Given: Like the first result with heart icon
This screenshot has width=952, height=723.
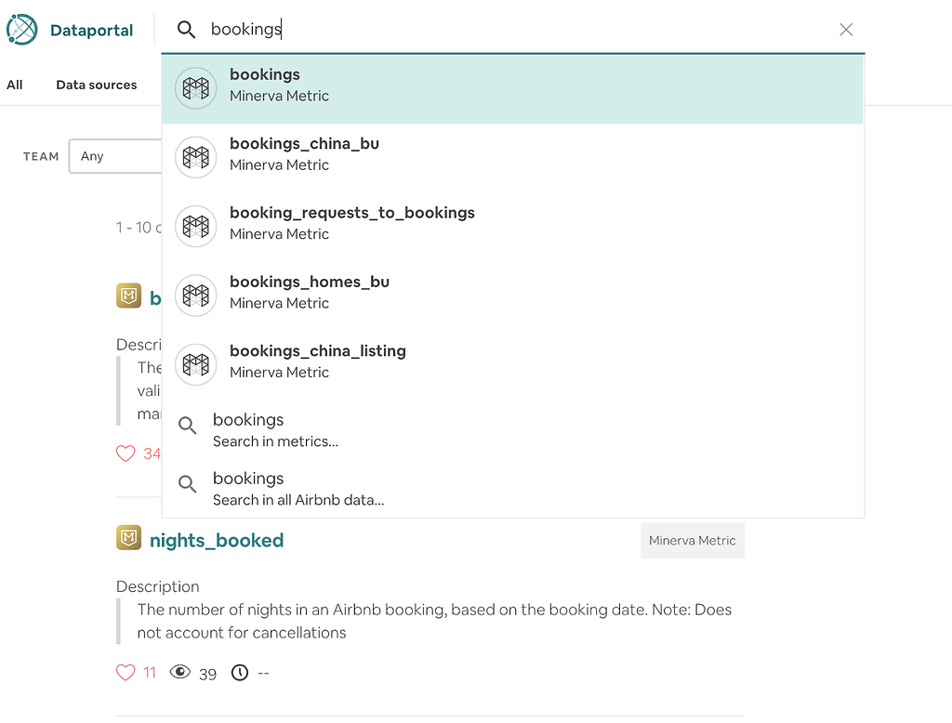Looking at the screenshot, I should point(126,454).
